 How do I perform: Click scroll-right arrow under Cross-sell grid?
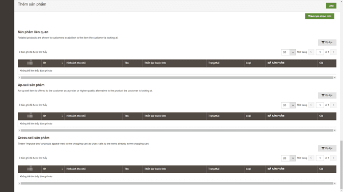pyautogui.click(x=335, y=183)
